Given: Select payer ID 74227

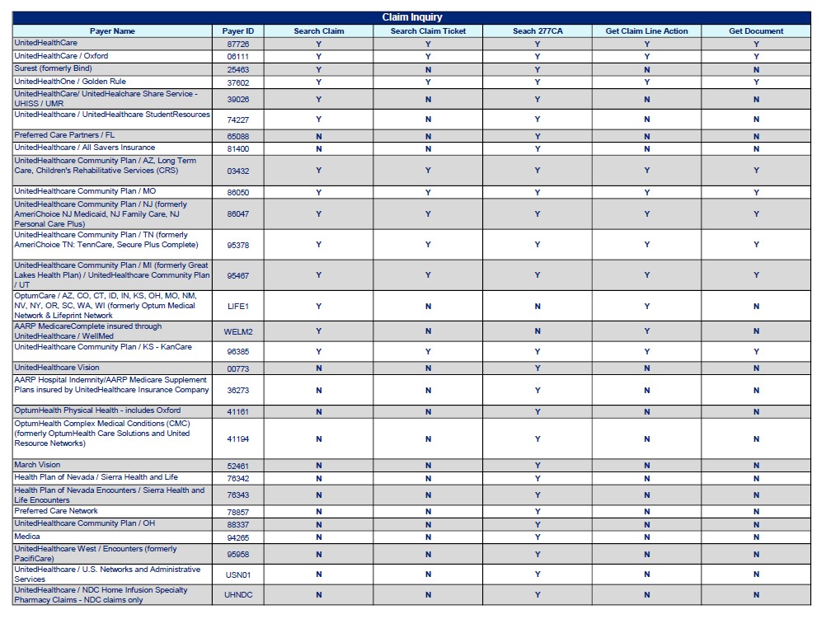Looking at the screenshot, I should [x=238, y=120].
